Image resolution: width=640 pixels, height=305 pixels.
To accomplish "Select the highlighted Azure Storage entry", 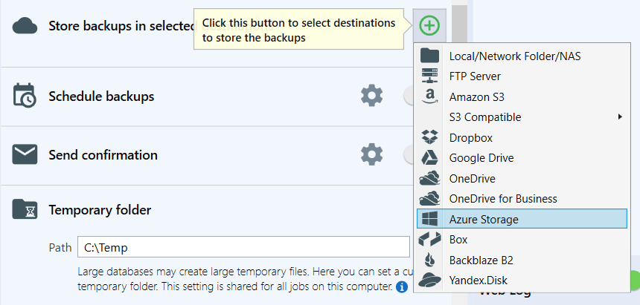I will tap(522, 219).
